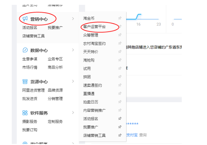This screenshot has width=207, height=145.
Task: Pin 直播通 menu entry
Action: click(x=120, y=93)
